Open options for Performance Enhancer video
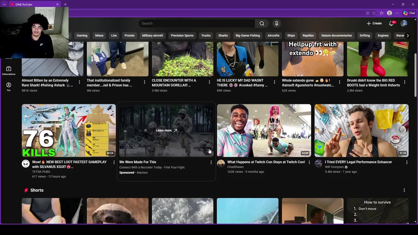The height and width of the screenshot is (235, 418). click(x=407, y=162)
